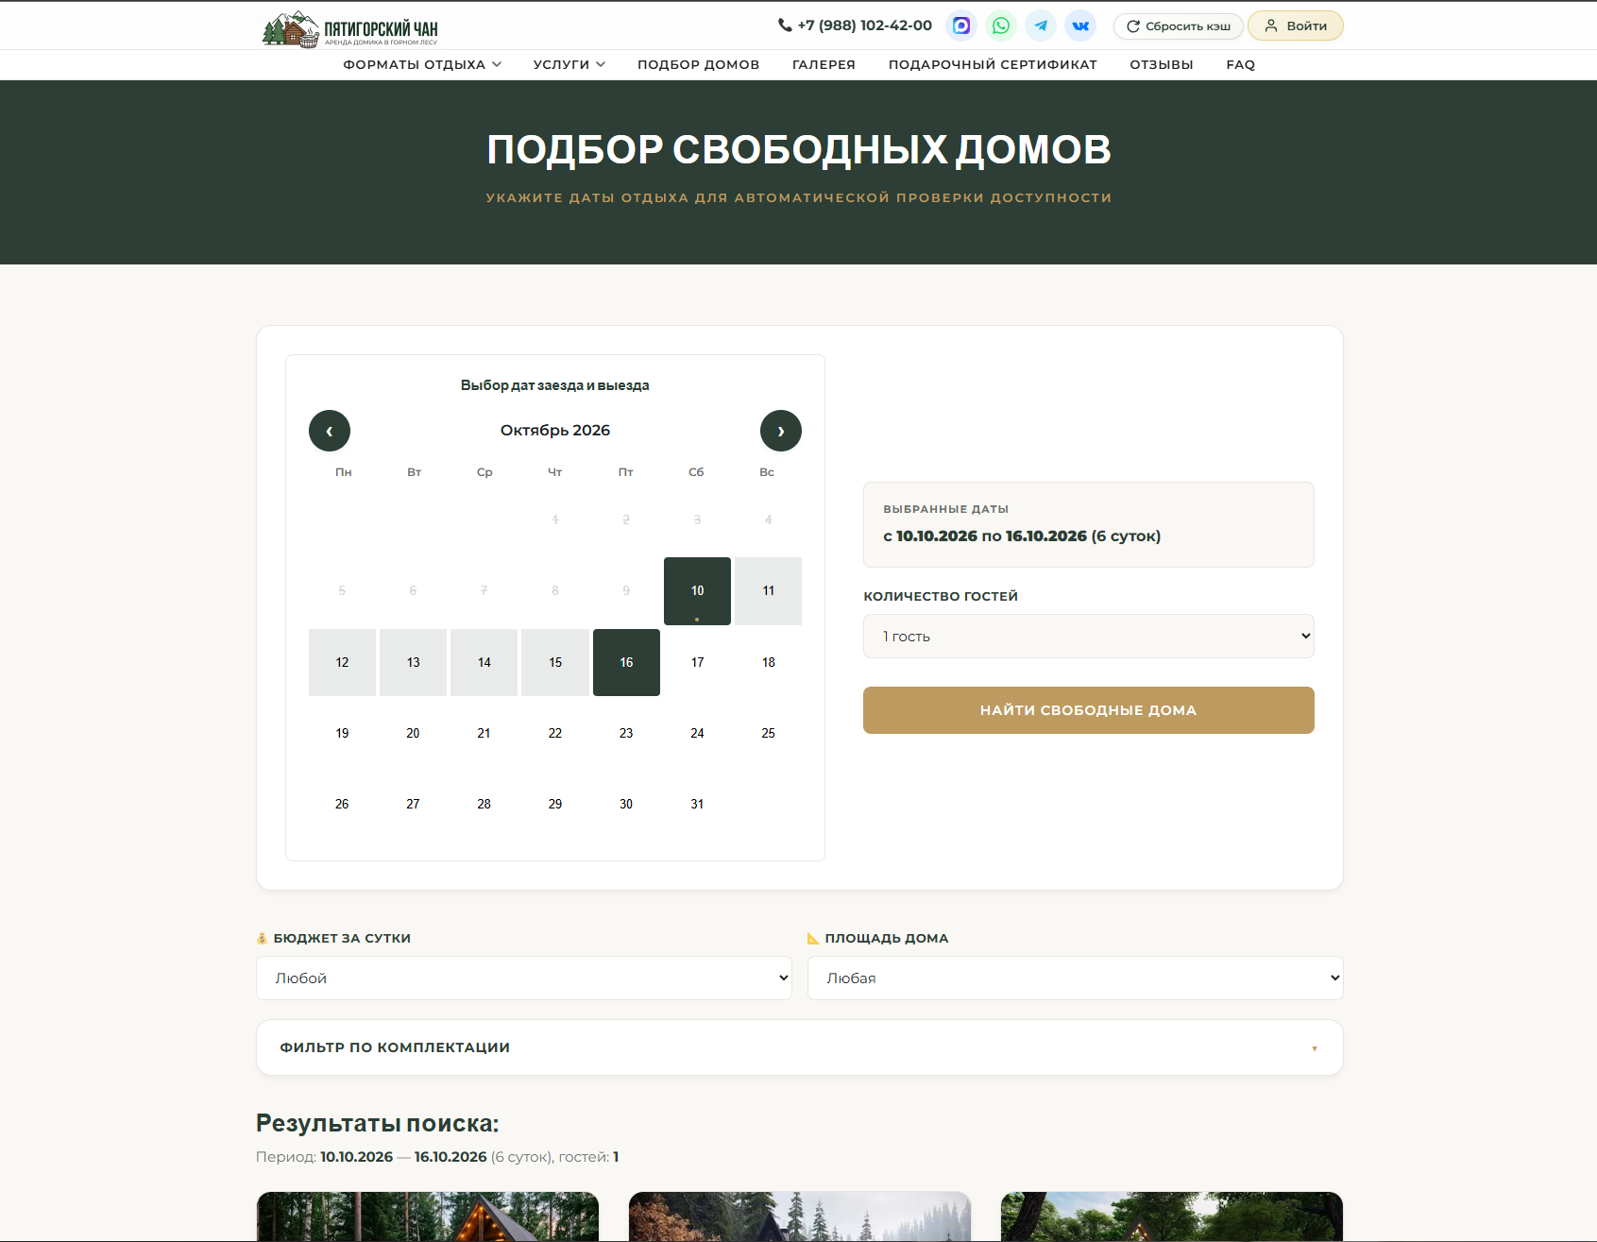The height and width of the screenshot is (1242, 1597).
Task: Click day 11 within selected range
Action: (x=769, y=591)
